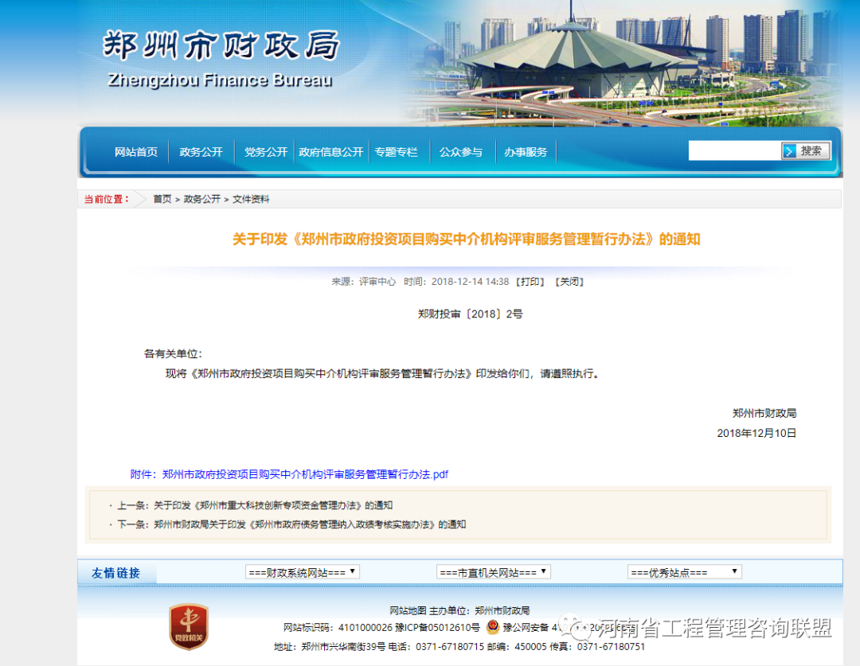The image size is (860, 666).
Task: Click the 专题专栏 navigation item
Action: tap(396, 152)
